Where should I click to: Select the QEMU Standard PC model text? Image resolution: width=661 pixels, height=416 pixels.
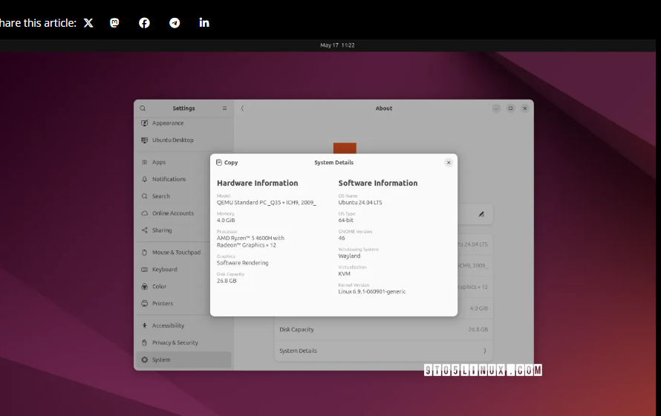[267, 202]
